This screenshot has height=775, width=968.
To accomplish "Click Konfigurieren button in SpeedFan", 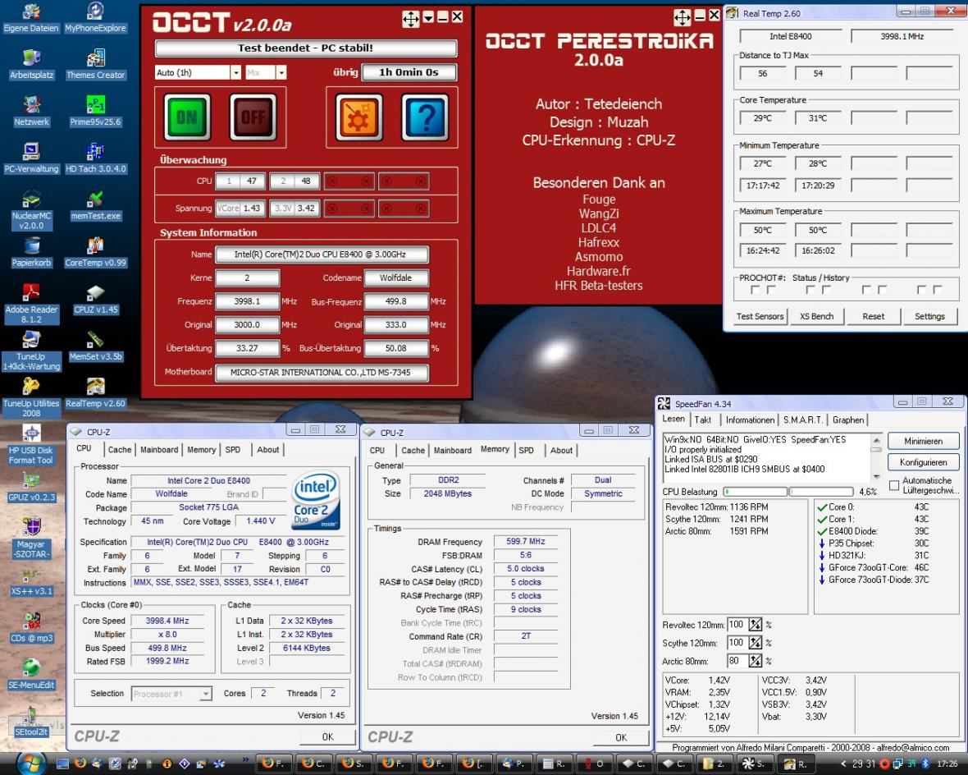I will 923,462.
